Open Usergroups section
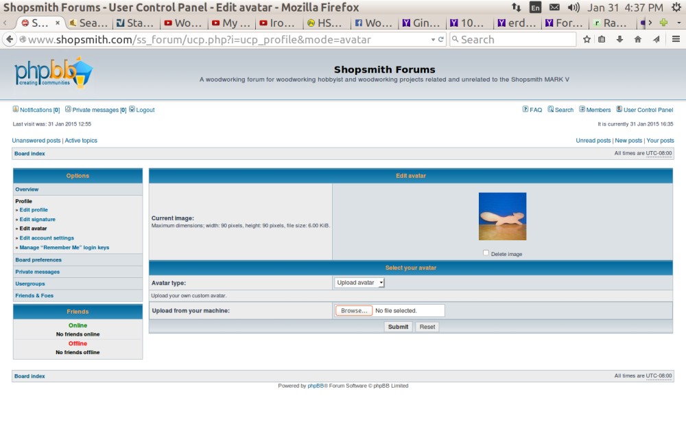The image size is (686, 429). [x=29, y=283]
